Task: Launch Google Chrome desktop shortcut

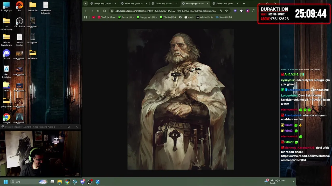Action: pyautogui.click(x=6, y=119)
